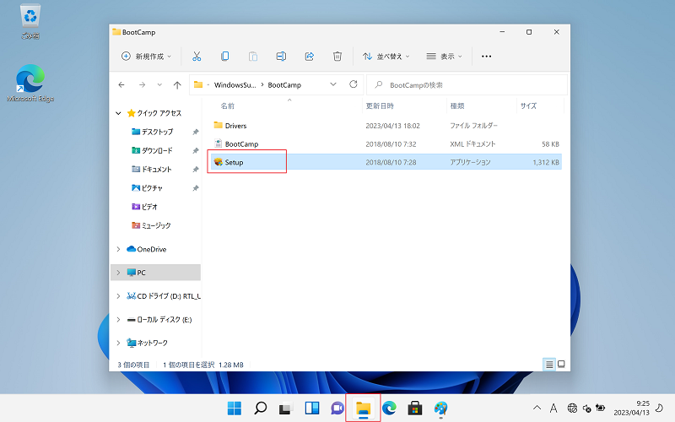Refresh the BootCamp folder view

pyautogui.click(x=354, y=84)
